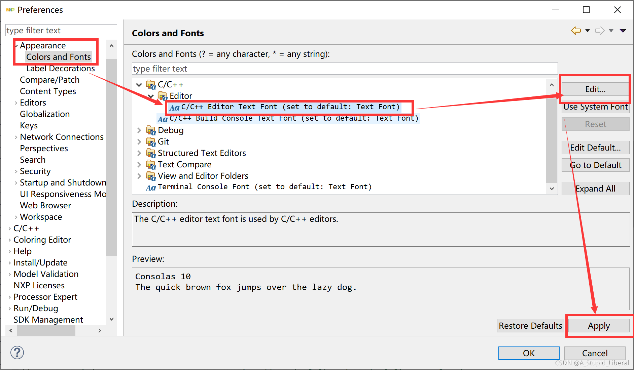
Task: Click the Aa icon of Terminal Console Font
Action: 151,188
